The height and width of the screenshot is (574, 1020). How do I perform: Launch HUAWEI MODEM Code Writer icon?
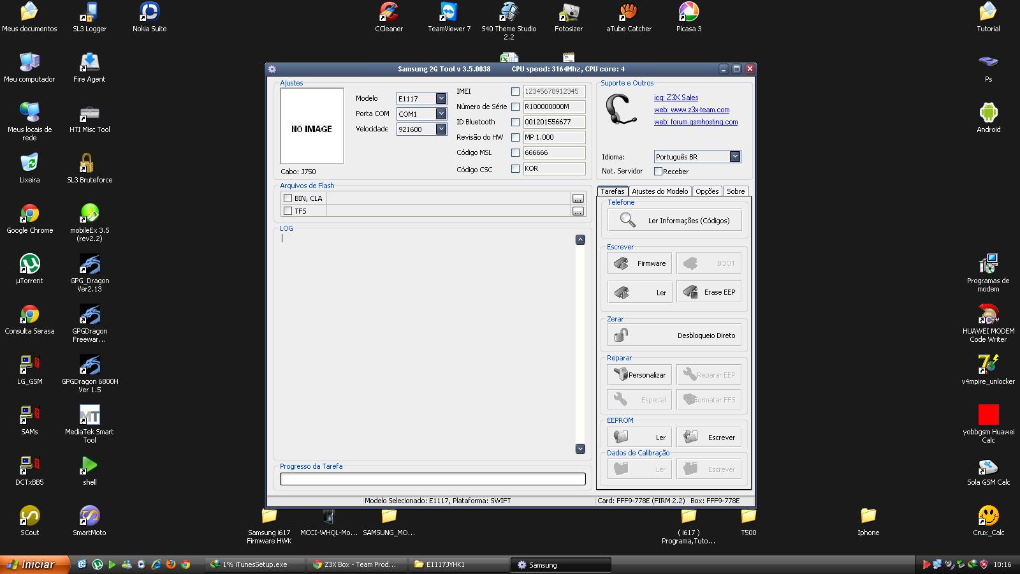coord(988,323)
